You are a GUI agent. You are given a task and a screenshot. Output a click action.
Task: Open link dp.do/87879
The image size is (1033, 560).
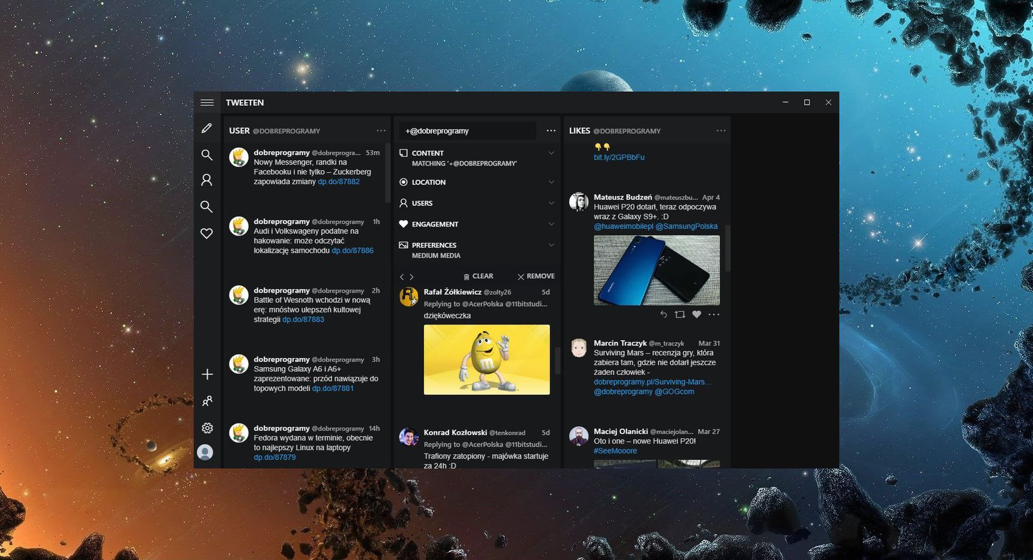coord(274,457)
